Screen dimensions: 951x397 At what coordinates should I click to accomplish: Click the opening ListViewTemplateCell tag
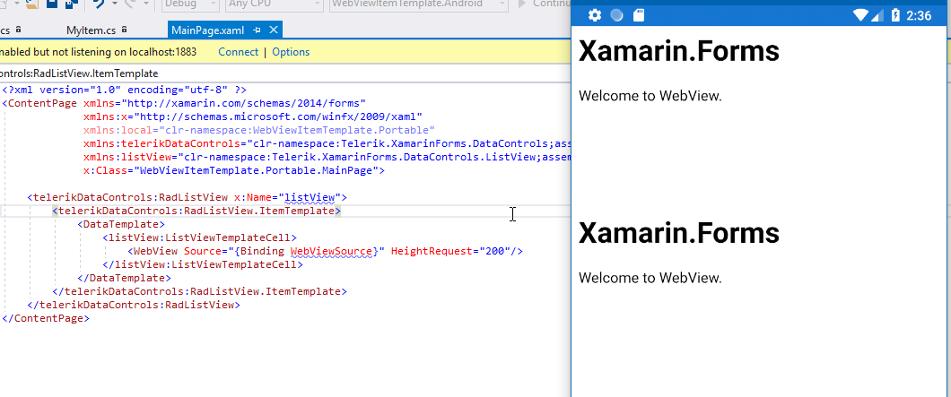click(x=199, y=237)
